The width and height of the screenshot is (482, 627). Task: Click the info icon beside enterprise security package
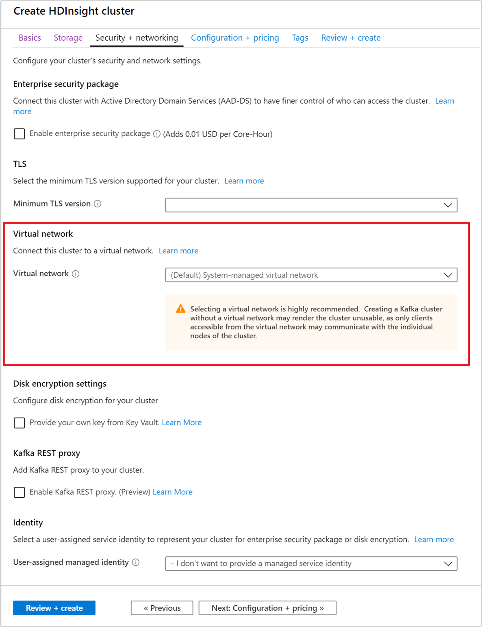point(156,134)
